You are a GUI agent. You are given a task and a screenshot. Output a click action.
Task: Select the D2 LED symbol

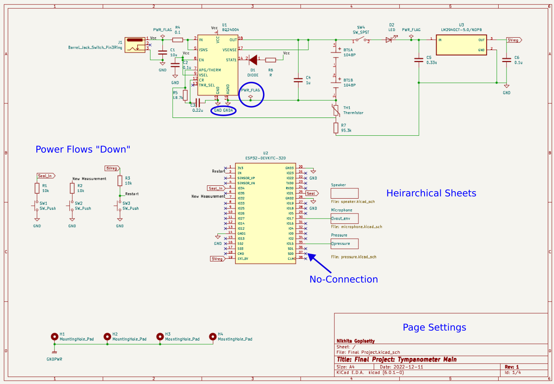(x=389, y=40)
